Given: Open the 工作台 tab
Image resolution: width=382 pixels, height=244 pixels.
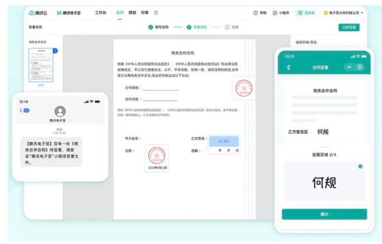Looking at the screenshot, I should (x=101, y=13).
